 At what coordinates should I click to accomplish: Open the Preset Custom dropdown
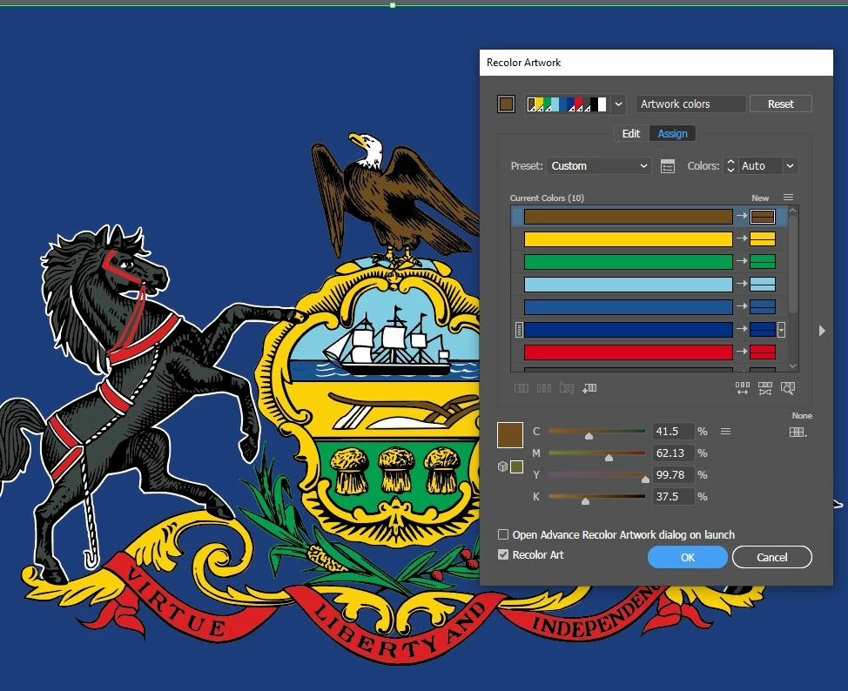pyautogui.click(x=599, y=166)
